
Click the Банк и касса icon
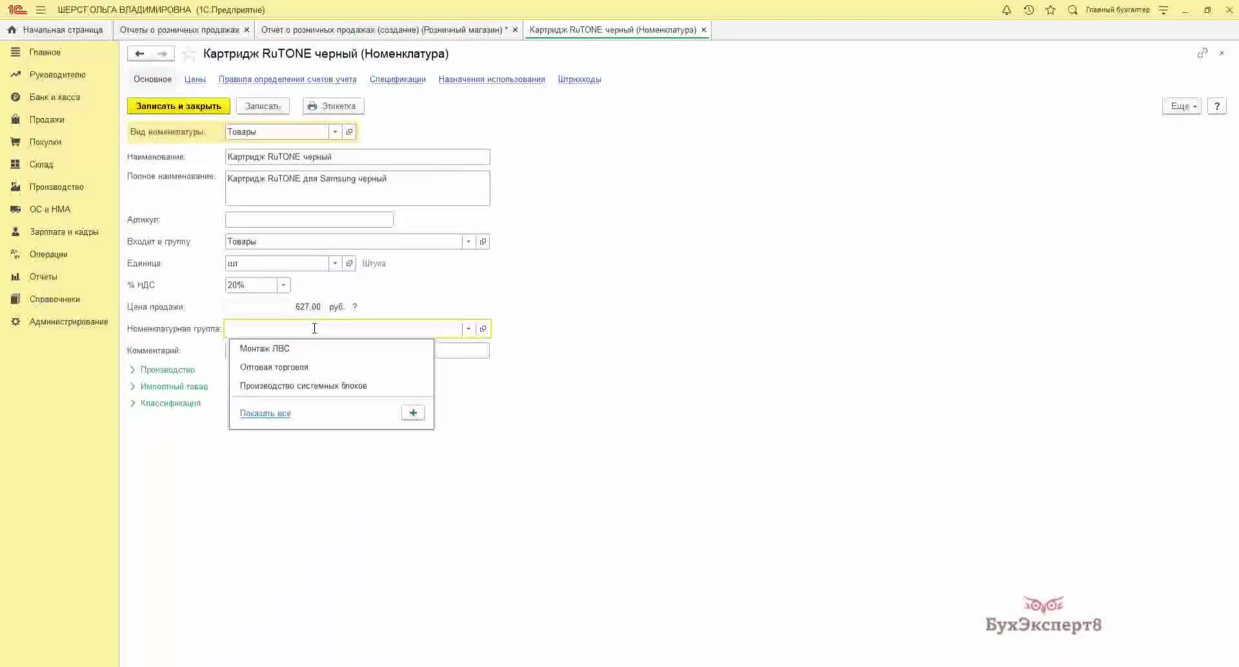(x=15, y=97)
